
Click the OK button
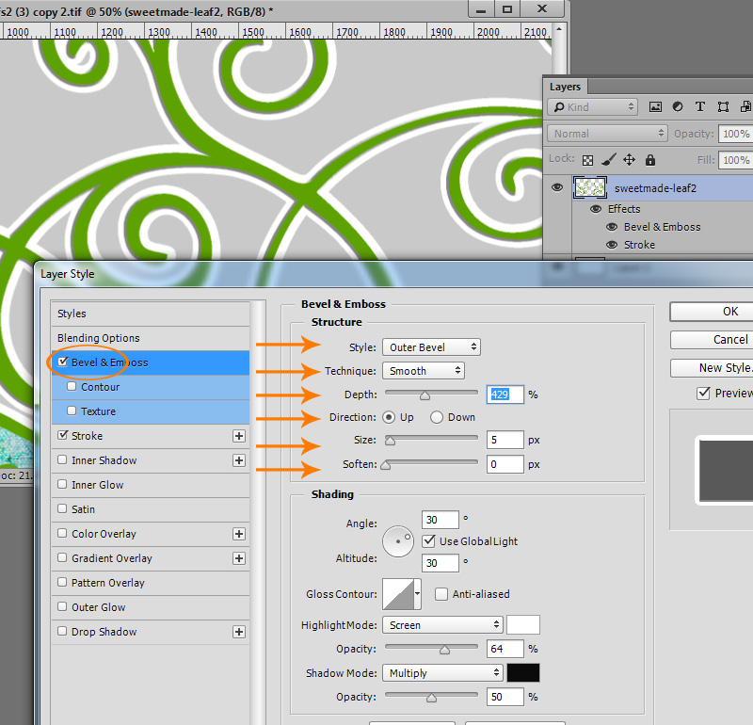coord(730,312)
